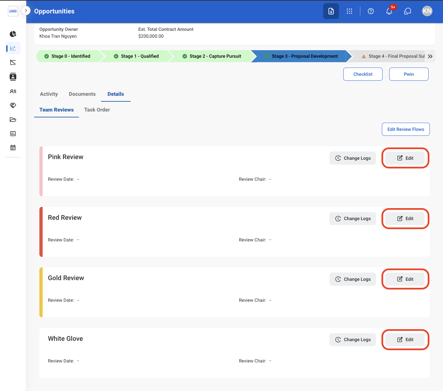Switch to the Details tab
This screenshot has height=391, width=443.
116,94
